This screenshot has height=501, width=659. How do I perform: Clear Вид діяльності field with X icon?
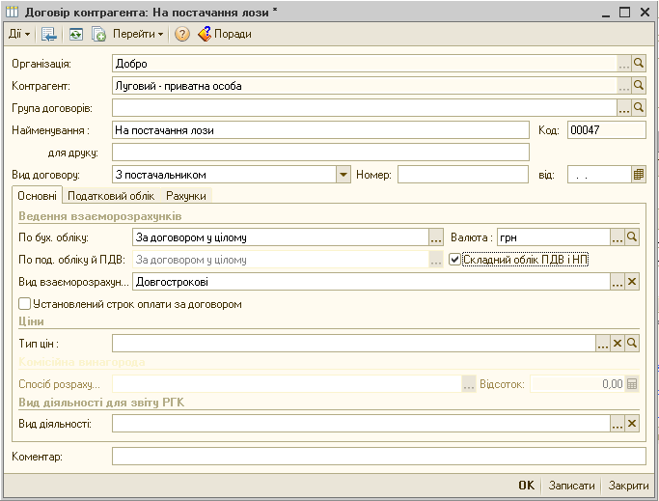coord(633,423)
